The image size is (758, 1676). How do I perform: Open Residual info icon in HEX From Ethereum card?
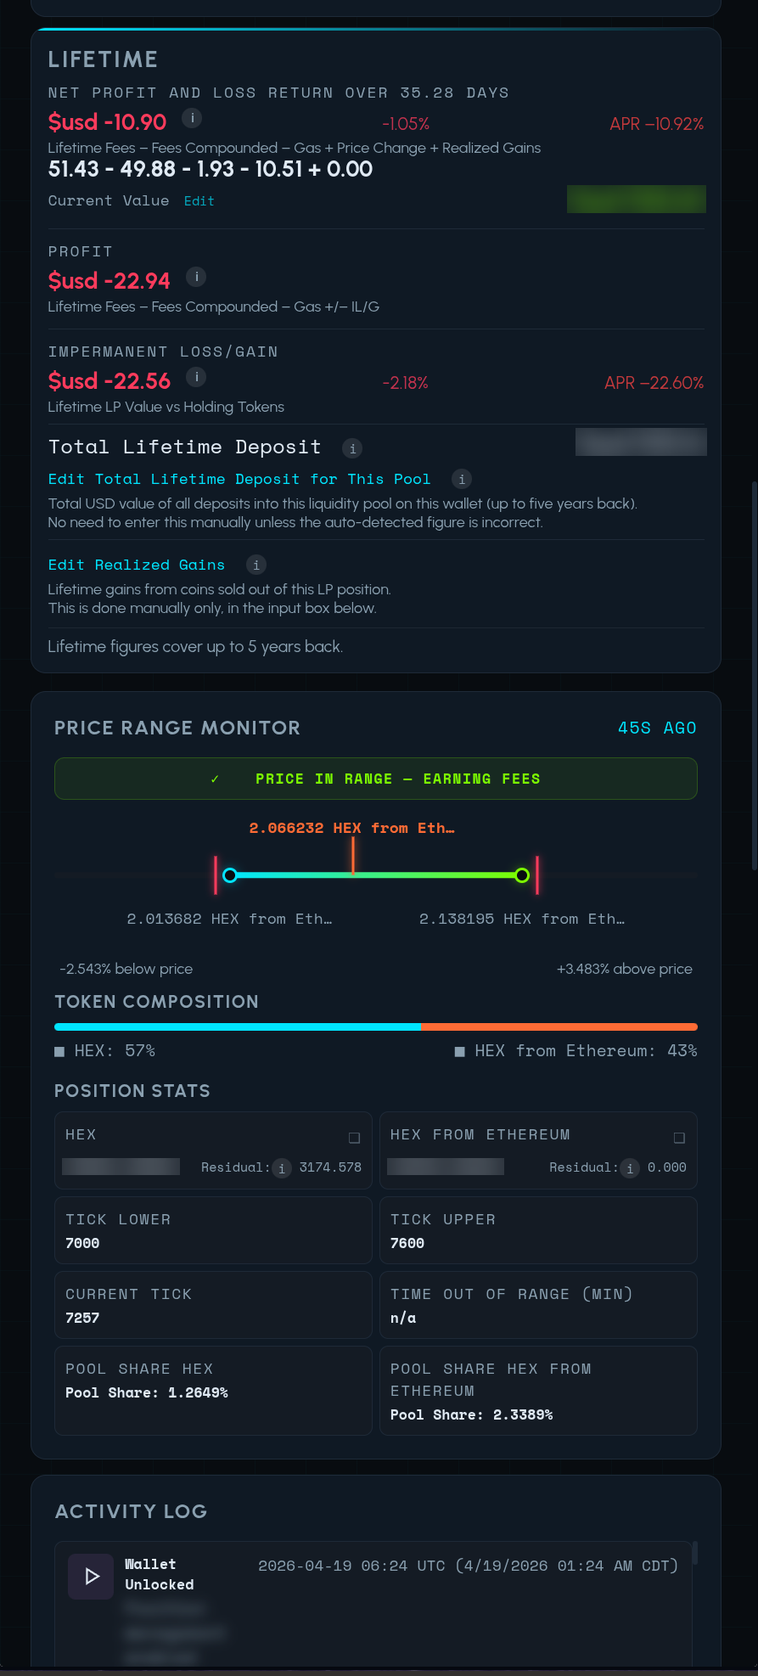(630, 1168)
